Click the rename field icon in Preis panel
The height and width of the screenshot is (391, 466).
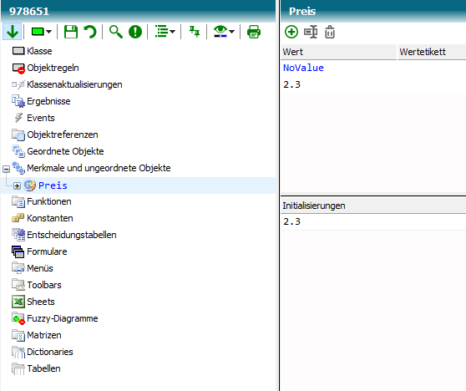click(x=311, y=32)
